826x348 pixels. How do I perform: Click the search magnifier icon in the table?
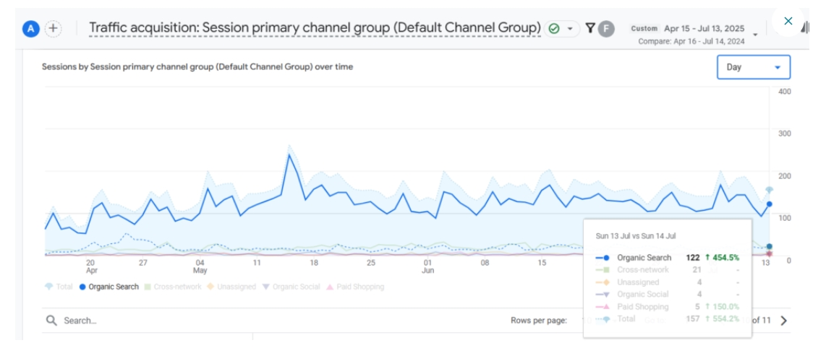51,320
